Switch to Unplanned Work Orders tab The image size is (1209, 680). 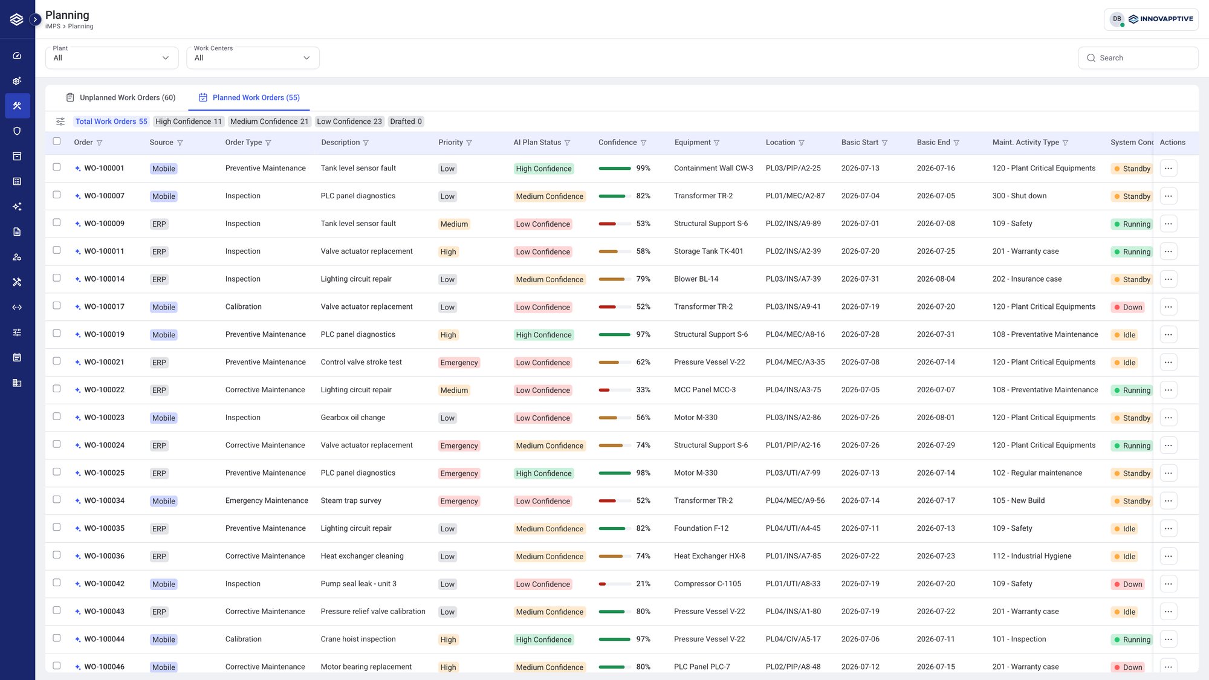click(x=120, y=97)
